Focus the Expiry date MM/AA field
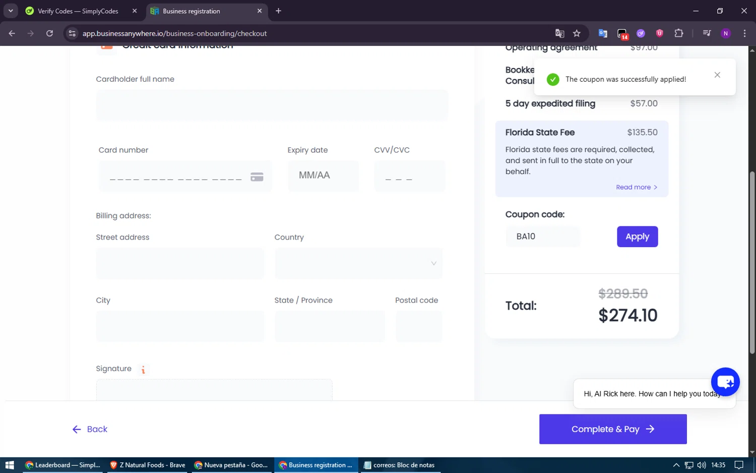The image size is (756, 473). pyautogui.click(x=324, y=176)
